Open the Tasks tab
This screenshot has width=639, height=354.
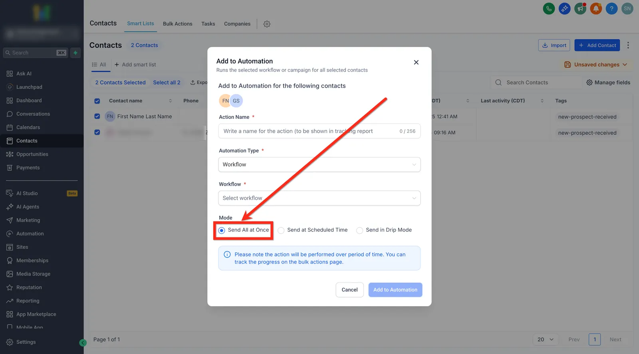pos(208,24)
